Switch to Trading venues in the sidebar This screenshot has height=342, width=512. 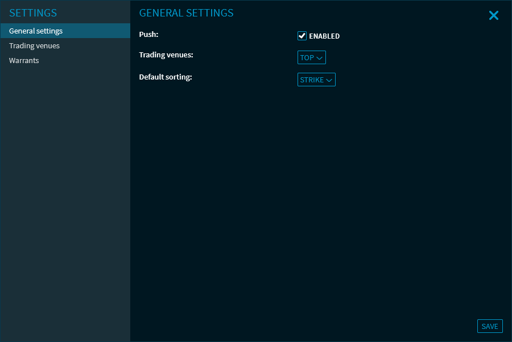coord(34,46)
